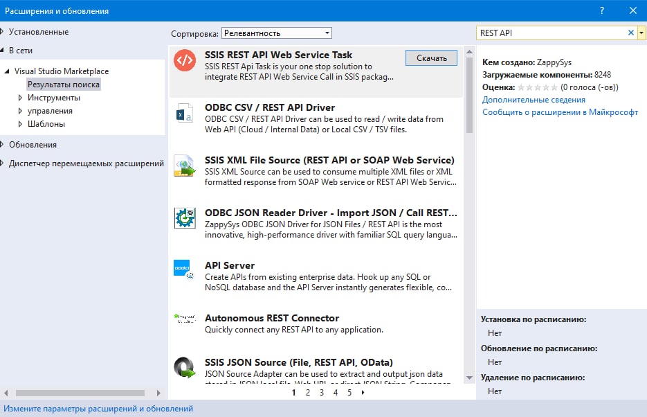Select the Visual Studio Marketplace label
Screen dimensions: 647x417
pos(62,71)
